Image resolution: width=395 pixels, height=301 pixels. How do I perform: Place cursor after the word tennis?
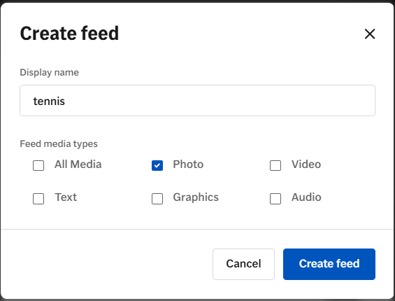coord(66,101)
